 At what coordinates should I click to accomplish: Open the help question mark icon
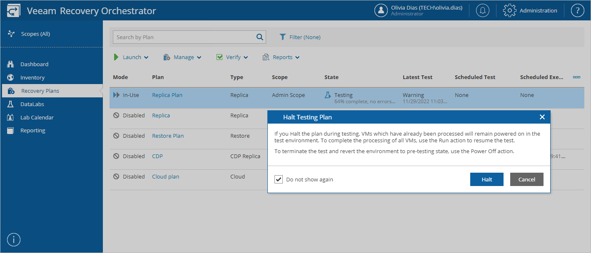click(577, 10)
